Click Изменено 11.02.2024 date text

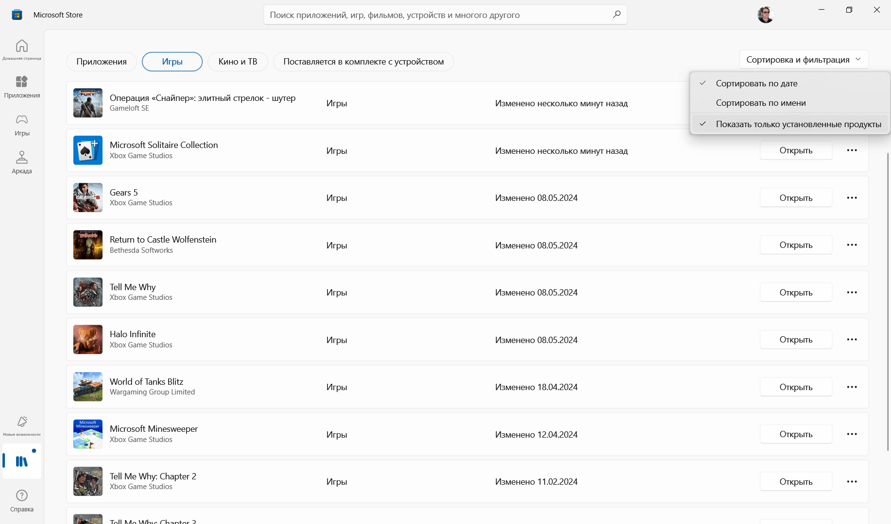pos(536,482)
